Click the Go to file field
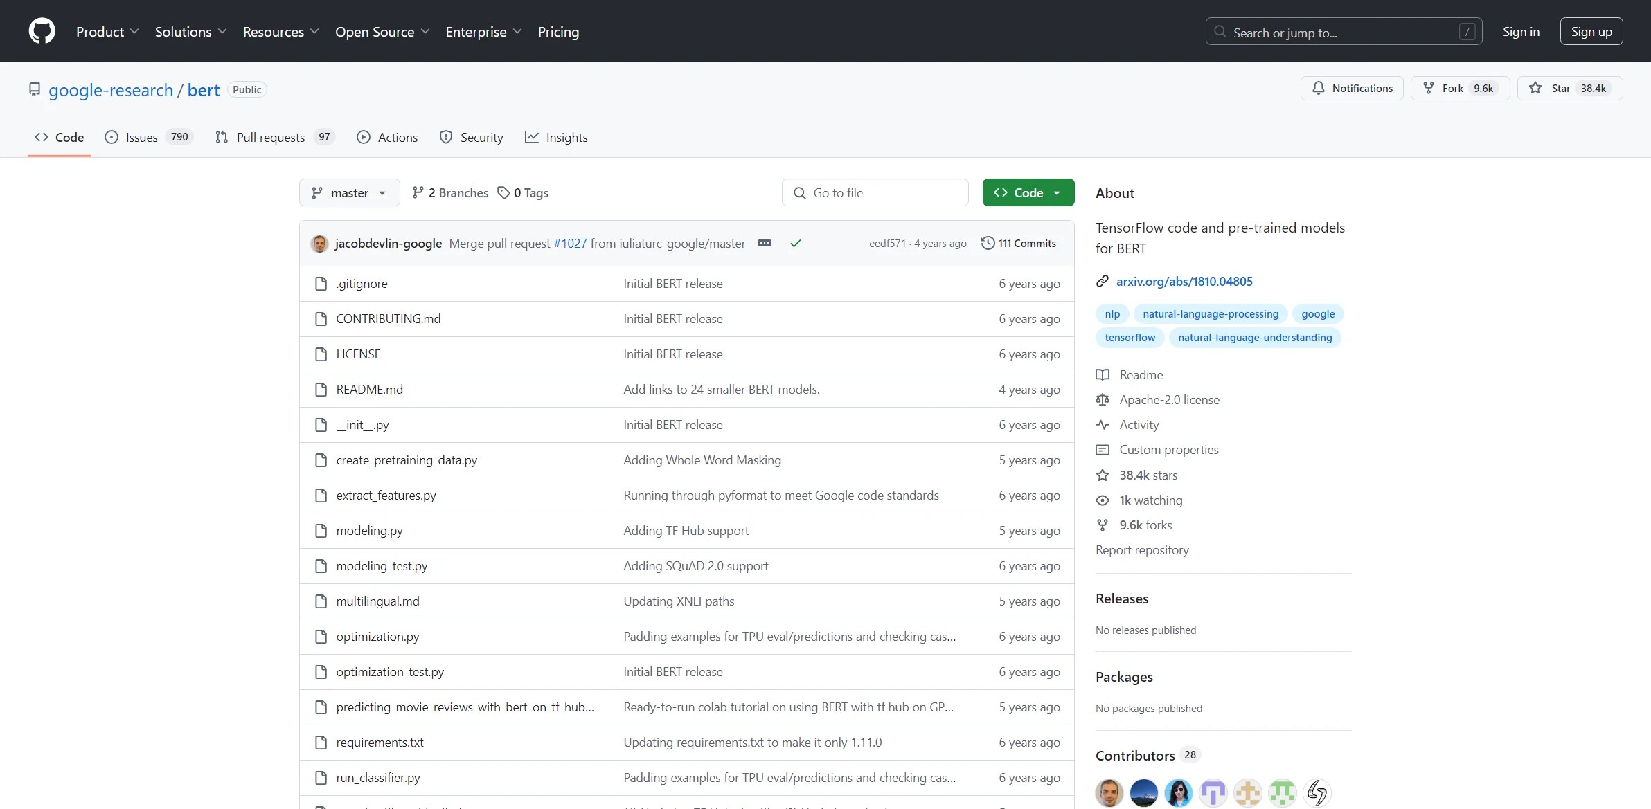The width and height of the screenshot is (1651, 809). tap(875, 192)
